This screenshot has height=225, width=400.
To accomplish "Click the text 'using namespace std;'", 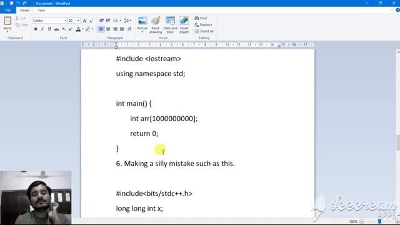I will point(151,74).
